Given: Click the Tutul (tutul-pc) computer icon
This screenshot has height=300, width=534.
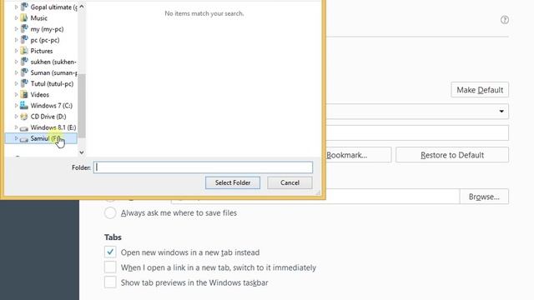Looking at the screenshot, I should click(x=24, y=83).
